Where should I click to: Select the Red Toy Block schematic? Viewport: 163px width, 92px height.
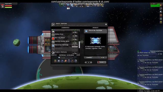(65, 39)
